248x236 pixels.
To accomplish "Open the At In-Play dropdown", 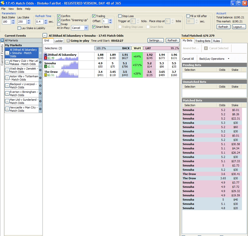I will [x=86, y=28].
